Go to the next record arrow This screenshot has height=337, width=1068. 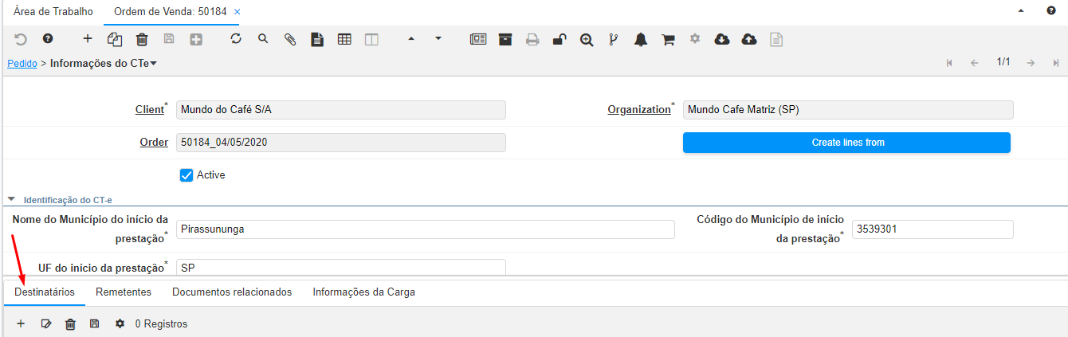point(1031,63)
